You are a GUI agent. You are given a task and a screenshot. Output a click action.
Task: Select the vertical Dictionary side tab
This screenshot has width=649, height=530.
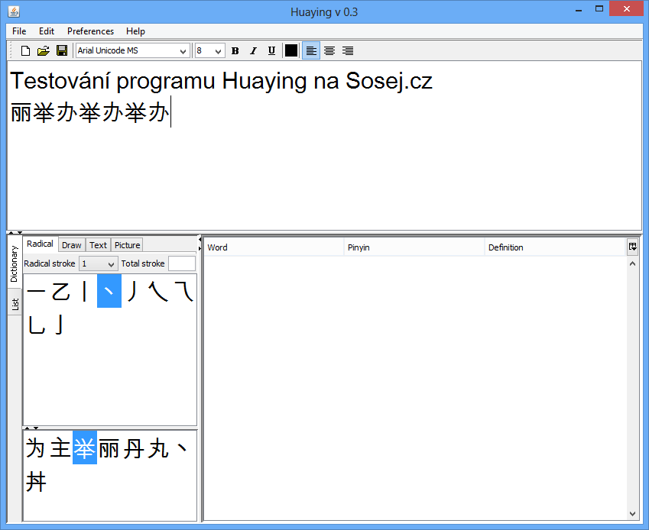click(x=15, y=263)
